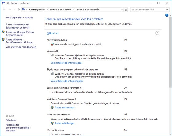Open Visa installerade antivirusappar
The width and height of the screenshot is (172, 136).
click(x=66, y=63)
